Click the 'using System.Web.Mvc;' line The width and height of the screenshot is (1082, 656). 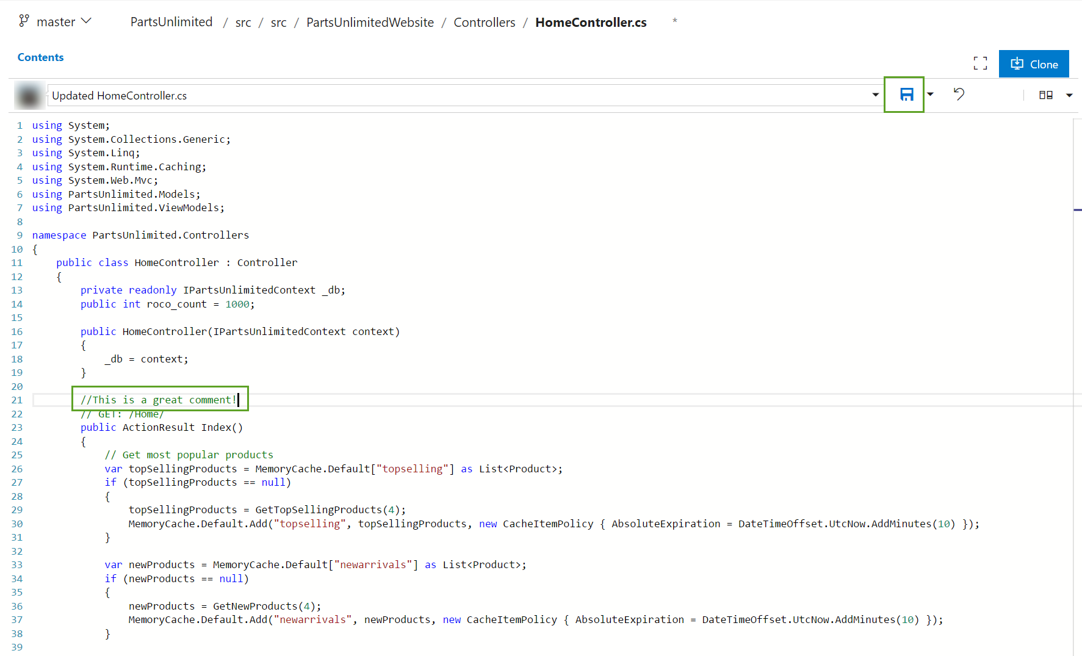95,180
